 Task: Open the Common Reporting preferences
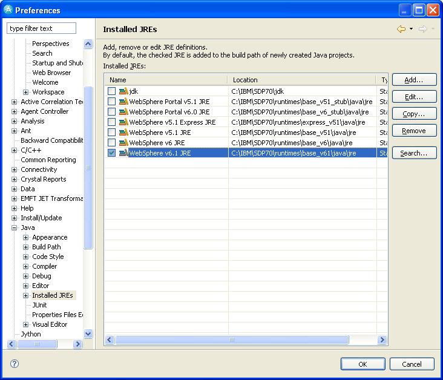click(x=48, y=160)
